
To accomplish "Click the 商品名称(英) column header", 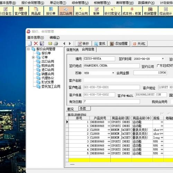I will pyautogui.click(x=121, y=118).
